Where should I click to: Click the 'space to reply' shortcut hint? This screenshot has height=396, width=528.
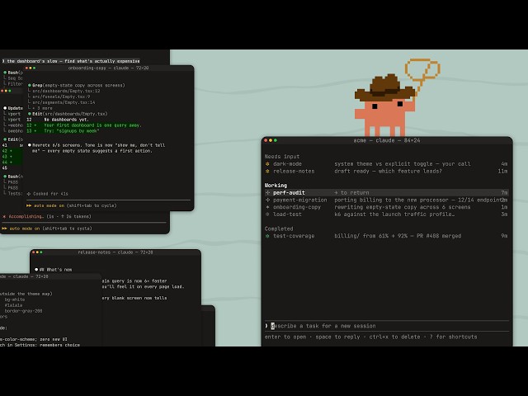(337, 337)
